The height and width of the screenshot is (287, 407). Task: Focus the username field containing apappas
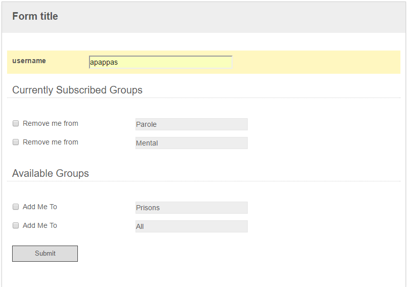(x=161, y=62)
